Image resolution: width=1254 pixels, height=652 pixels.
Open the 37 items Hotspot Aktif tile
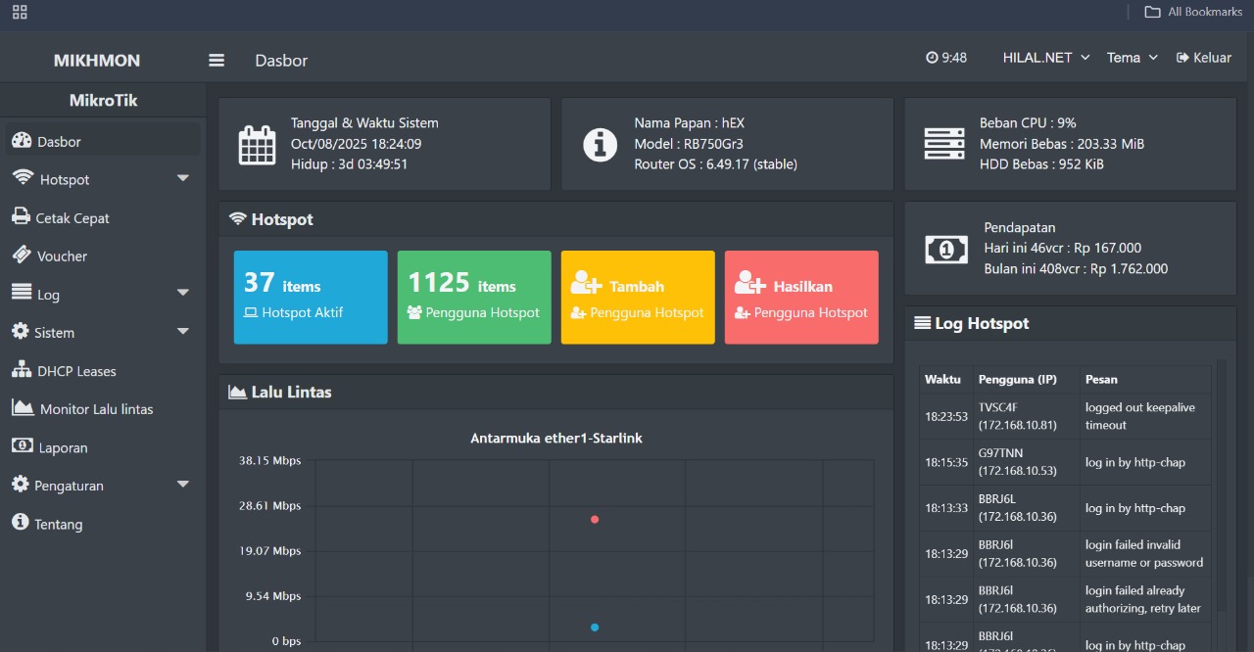311,297
